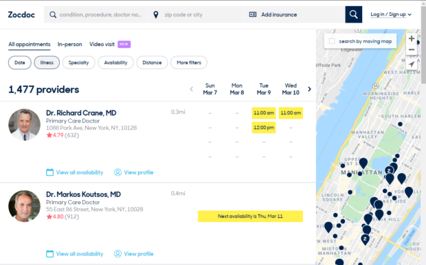Zoom in on the map
This screenshot has height=265, width=426.
(412, 38)
